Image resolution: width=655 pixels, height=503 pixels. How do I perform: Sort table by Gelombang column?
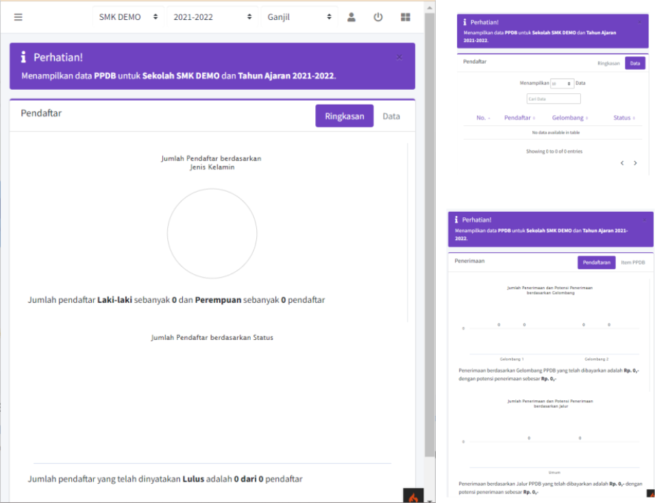pos(570,118)
